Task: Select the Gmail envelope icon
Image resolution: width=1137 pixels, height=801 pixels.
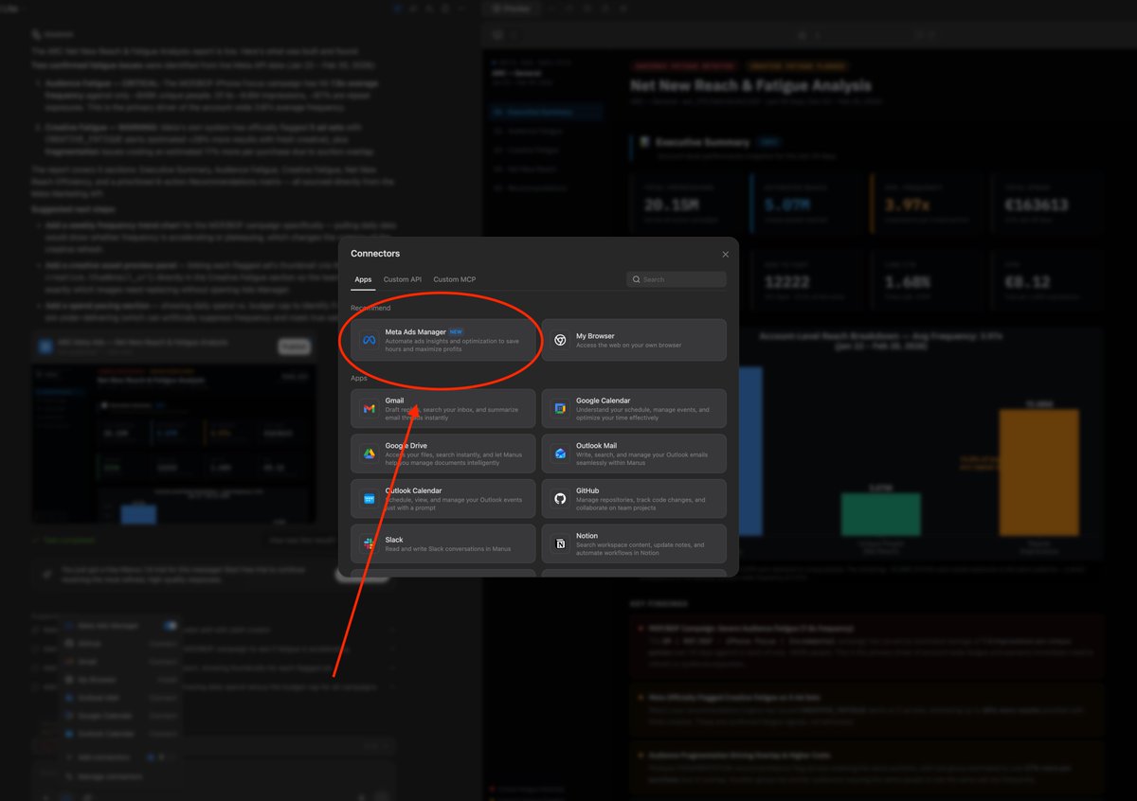Action: pos(369,409)
